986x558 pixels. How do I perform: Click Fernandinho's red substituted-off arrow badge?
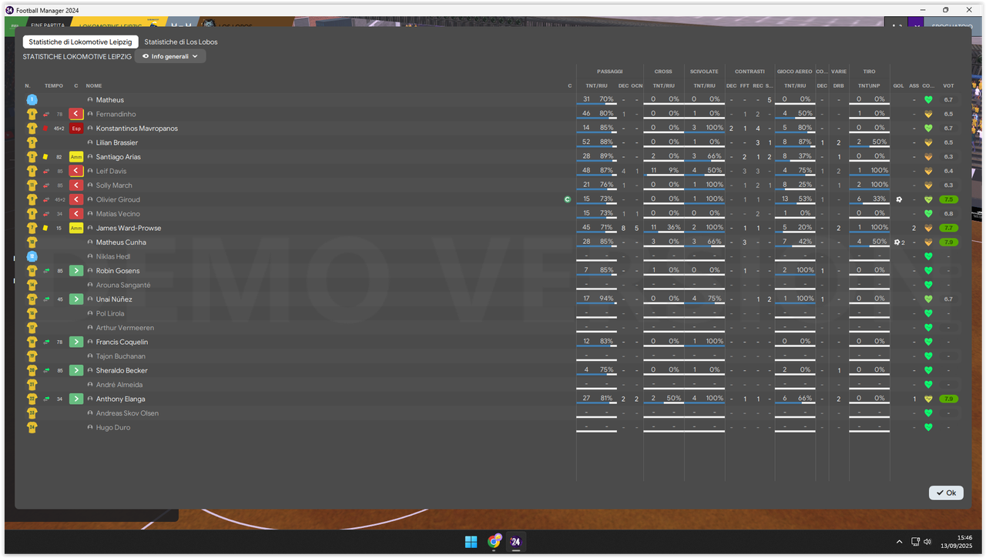pos(75,114)
